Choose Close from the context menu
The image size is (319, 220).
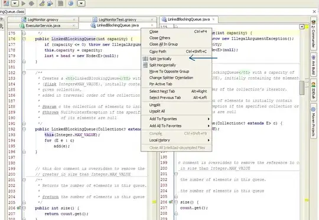pyautogui.click(x=177, y=32)
